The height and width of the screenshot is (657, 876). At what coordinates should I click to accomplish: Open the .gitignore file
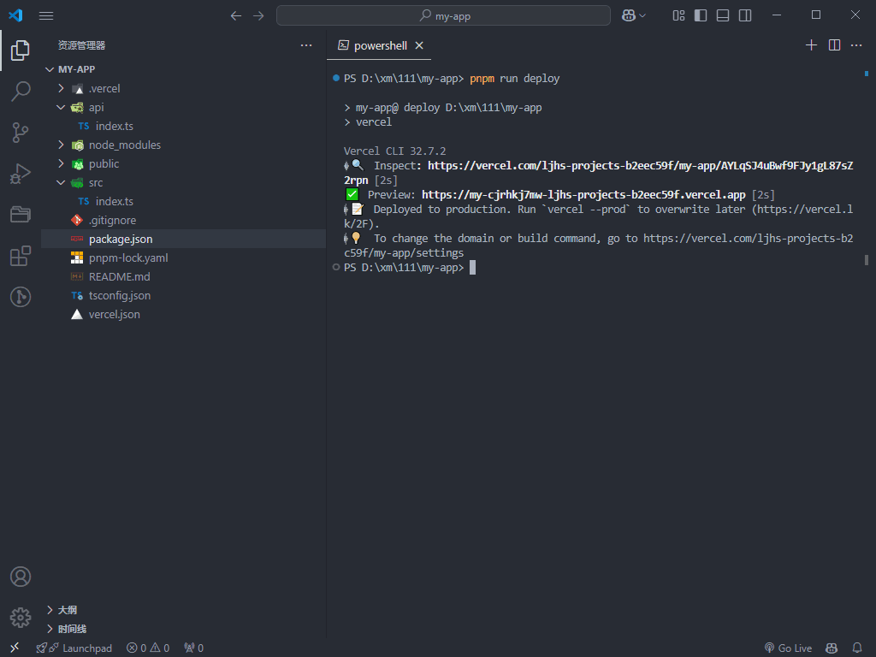click(183, 220)
